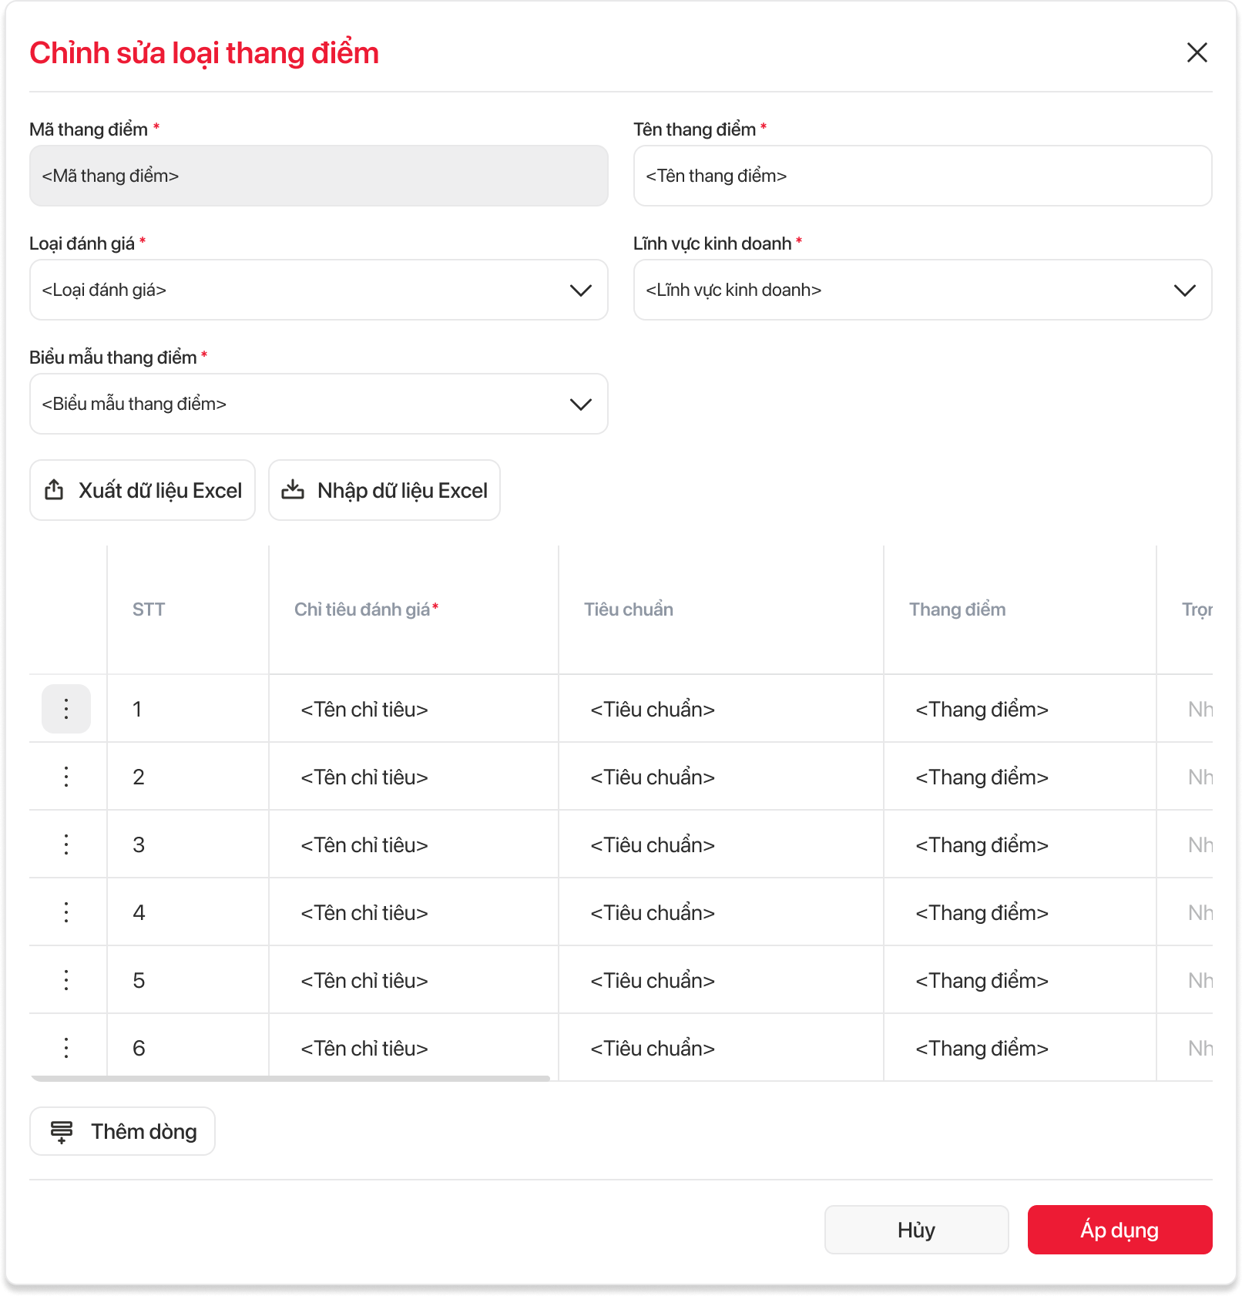Click the red Áp dụng button
The width and height of the screenshot is (1242, 1296).
[1119, 1230]
